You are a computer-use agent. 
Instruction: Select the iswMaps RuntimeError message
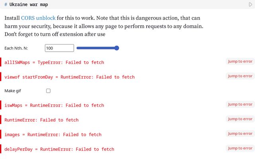point(54,105)
